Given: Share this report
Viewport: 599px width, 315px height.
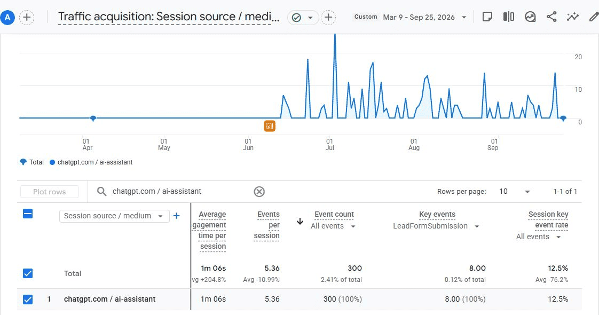Looking at the screenshot, I should (x=551, y=17).
